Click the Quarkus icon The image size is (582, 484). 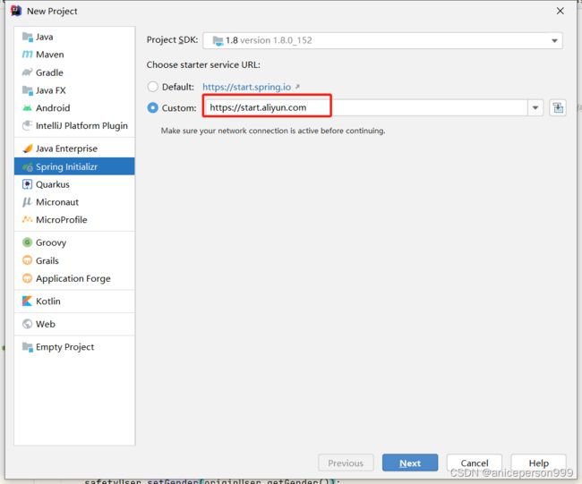(28, 184)
